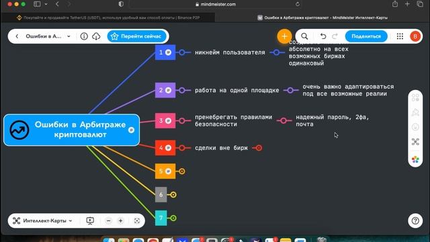Open the user avatar labeled B
The image size is (430, 242).
click(x=415, y=36)
